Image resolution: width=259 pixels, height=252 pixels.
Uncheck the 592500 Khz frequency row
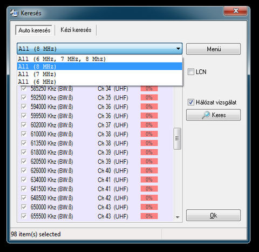(24, 97)
